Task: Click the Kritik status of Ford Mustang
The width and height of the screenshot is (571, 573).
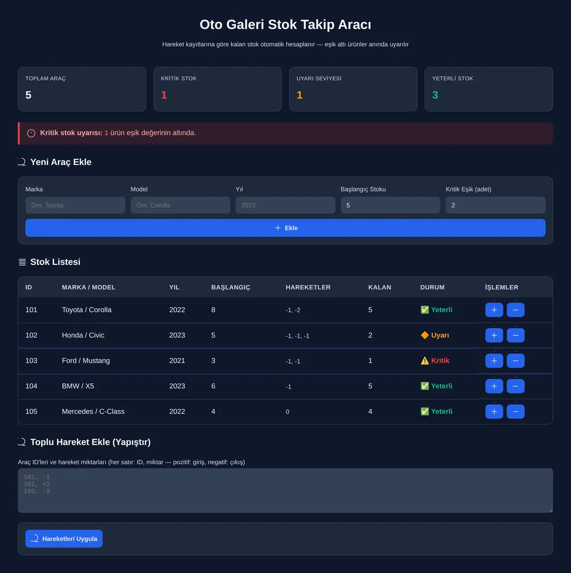Action: [x=435, y=361]
